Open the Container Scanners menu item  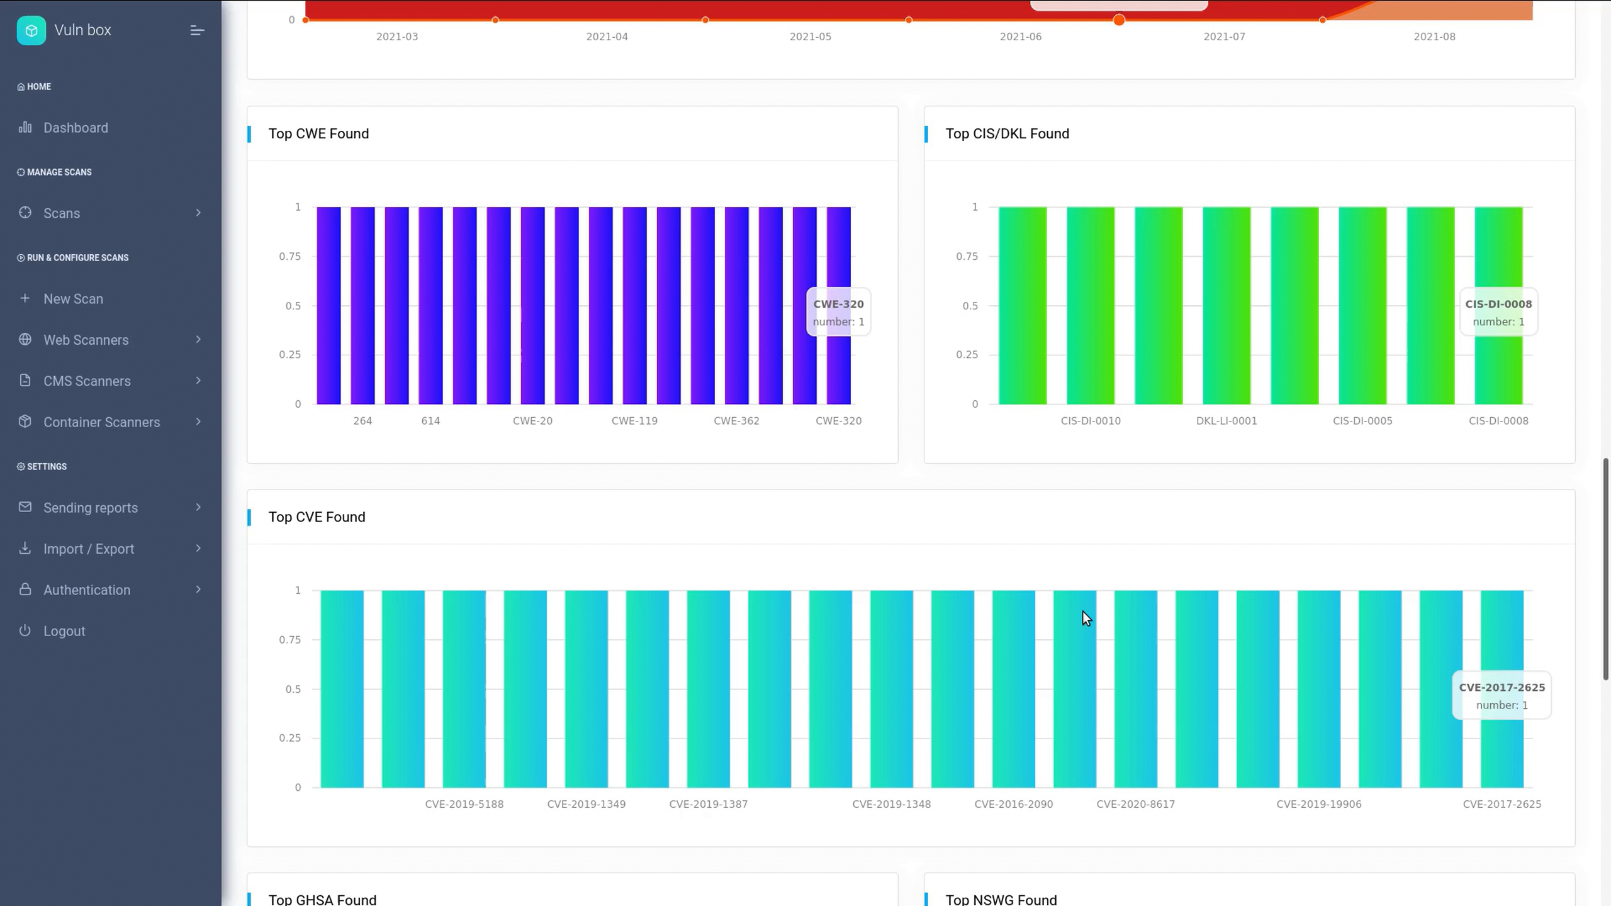[x=111, y=422]
